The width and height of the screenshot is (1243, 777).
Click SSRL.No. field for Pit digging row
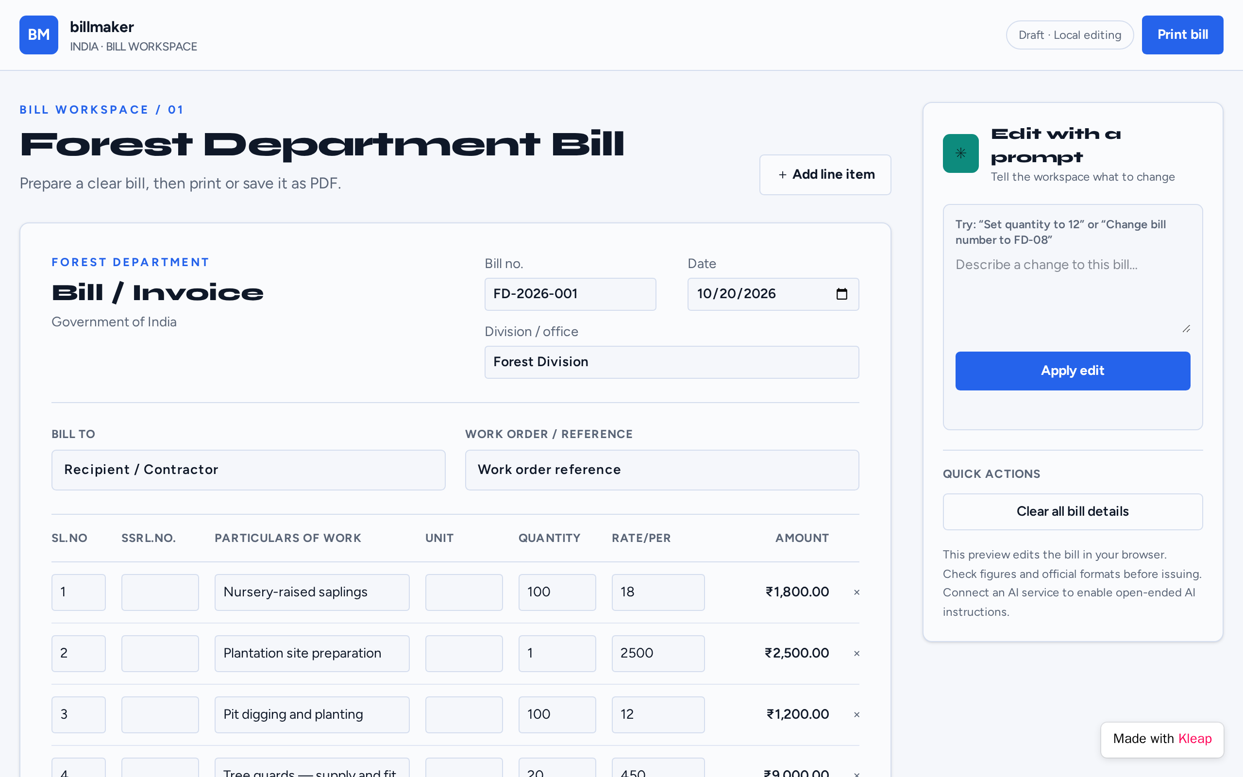[160, 715]
